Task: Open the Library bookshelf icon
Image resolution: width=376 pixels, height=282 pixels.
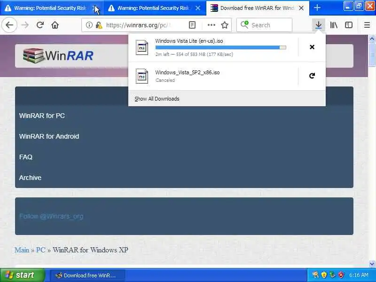Action: [x=334, y=25]
